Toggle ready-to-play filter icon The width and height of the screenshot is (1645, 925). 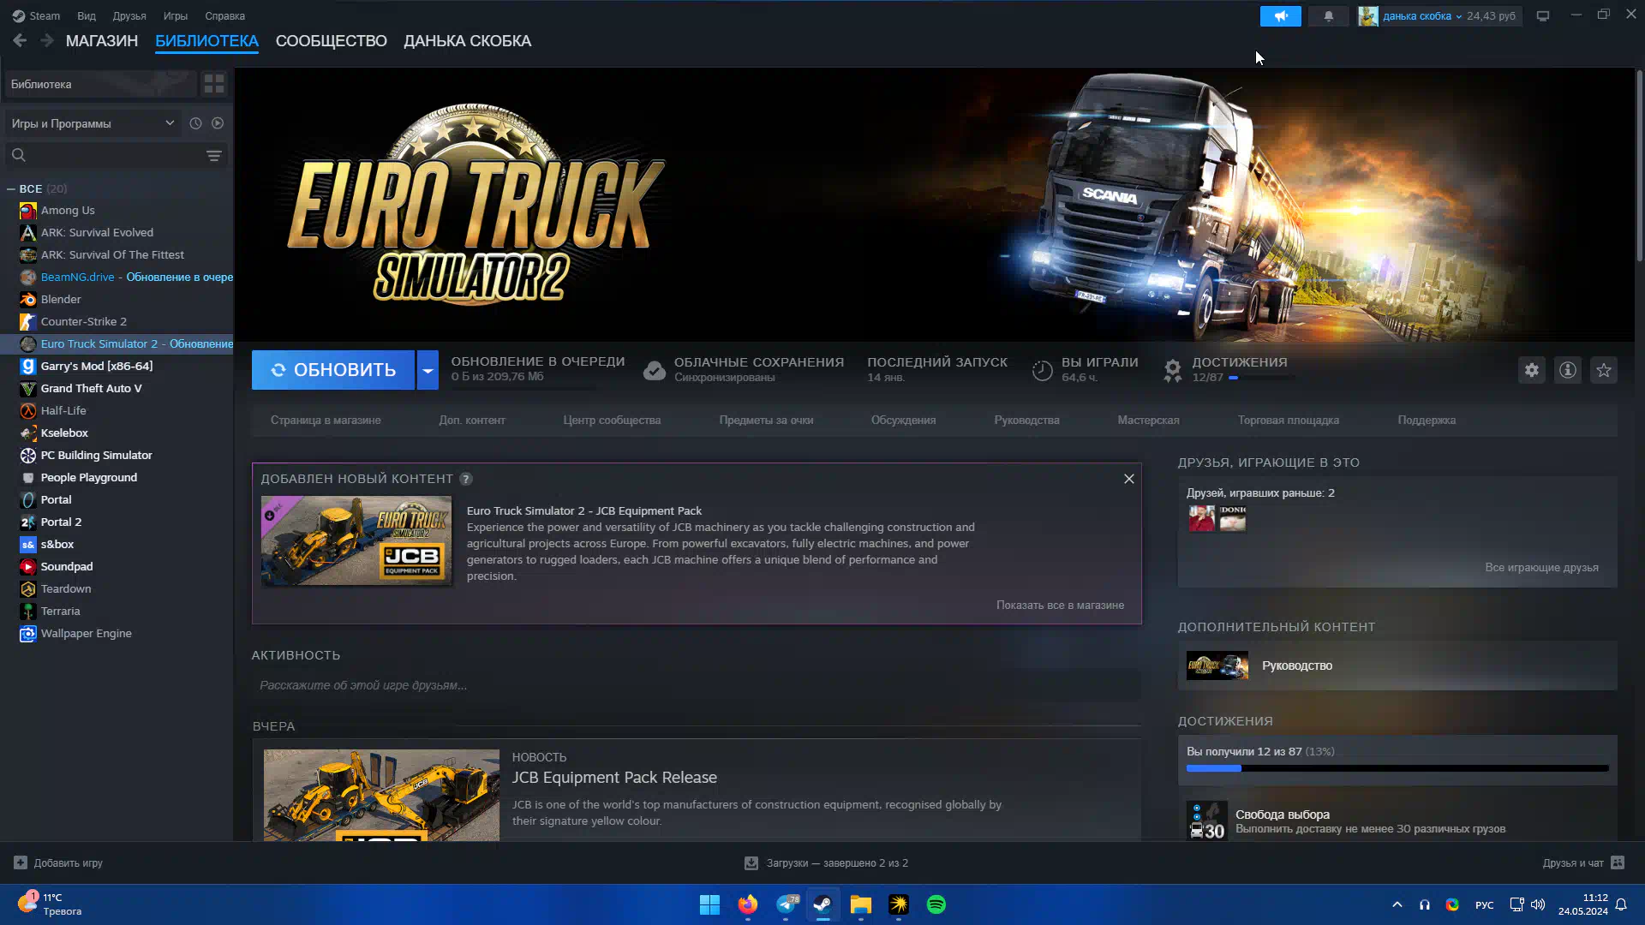218,123
